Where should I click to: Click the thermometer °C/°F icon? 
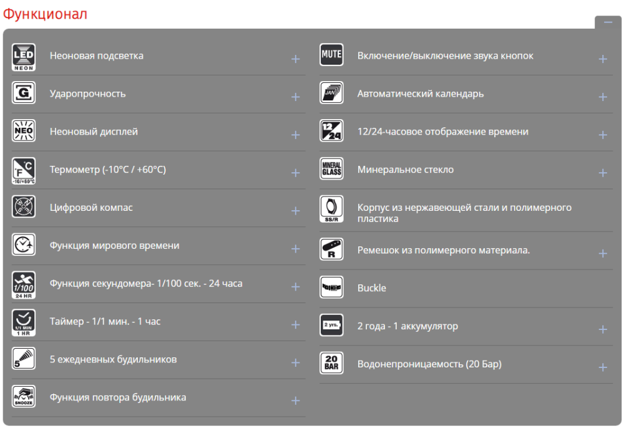click(x=24, y=170)
